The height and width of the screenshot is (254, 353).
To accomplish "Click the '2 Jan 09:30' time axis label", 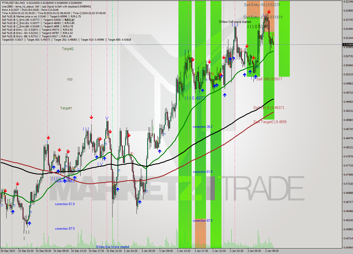I will [x=272, y=251].
